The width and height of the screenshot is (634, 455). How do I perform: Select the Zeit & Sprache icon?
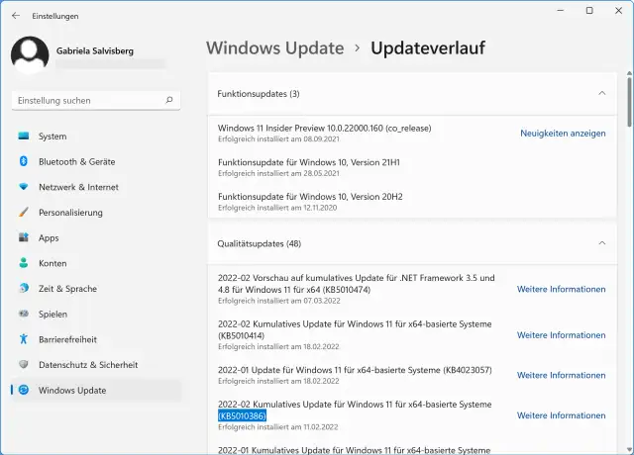coord(23,289)
